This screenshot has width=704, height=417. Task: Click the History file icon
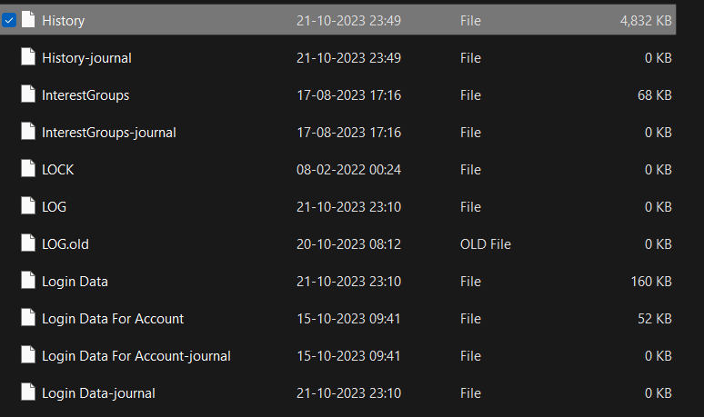click(x=28, y=20)
